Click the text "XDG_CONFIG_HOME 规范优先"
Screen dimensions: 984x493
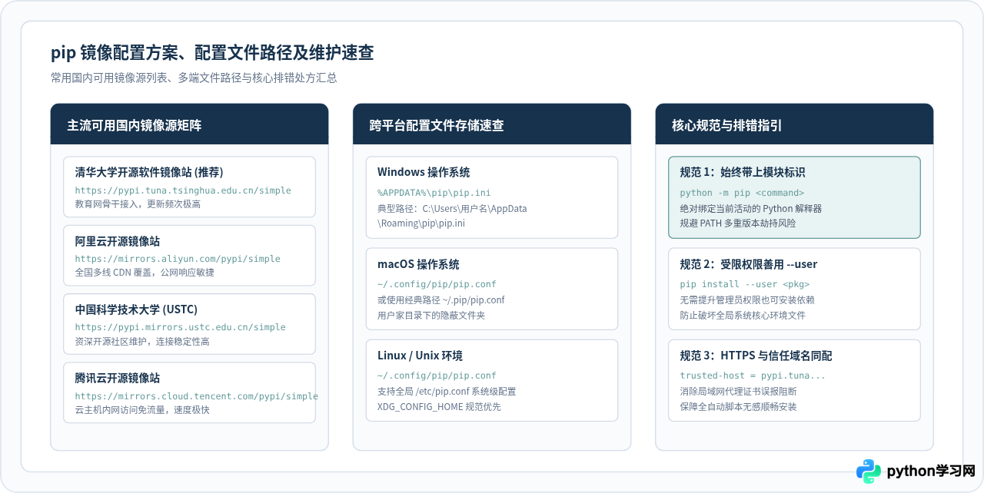click(439, 406)
